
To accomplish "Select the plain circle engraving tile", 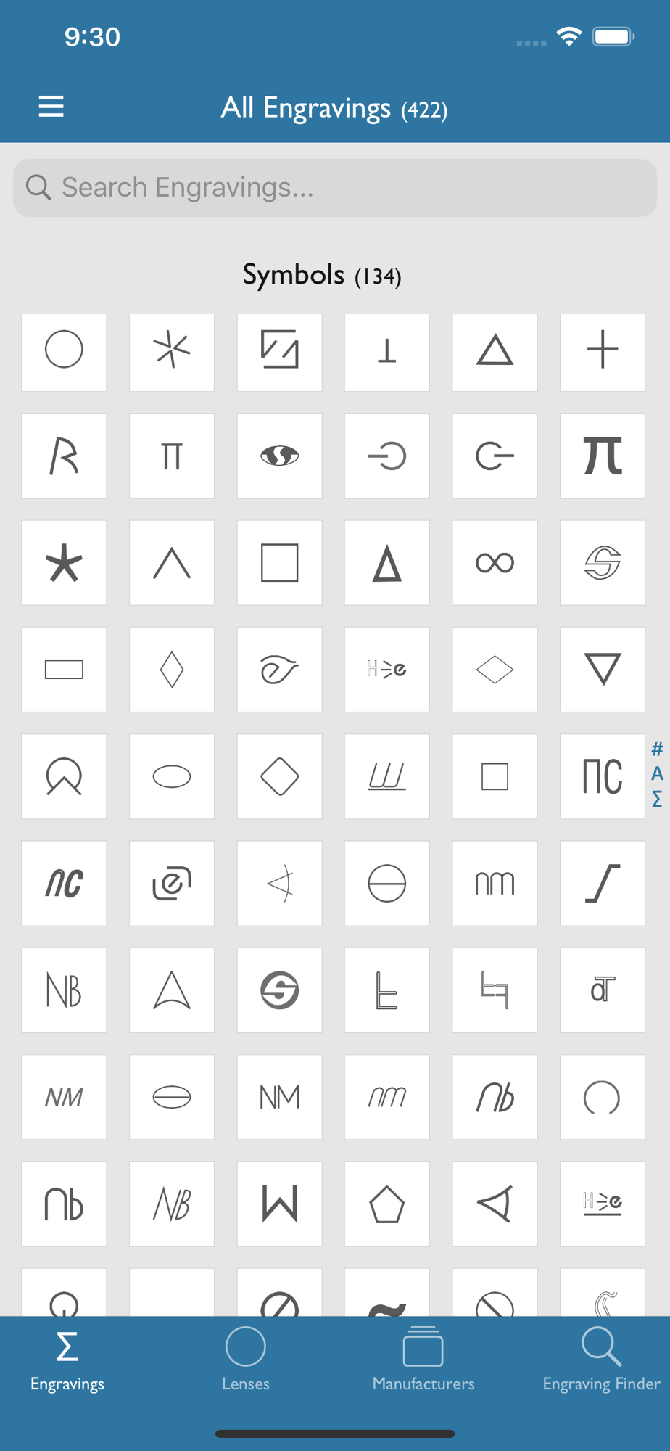I will point(64,353).
